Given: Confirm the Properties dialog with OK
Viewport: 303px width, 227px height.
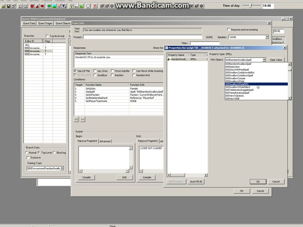Looking at the screenshot, I should (x=258, y=182).
